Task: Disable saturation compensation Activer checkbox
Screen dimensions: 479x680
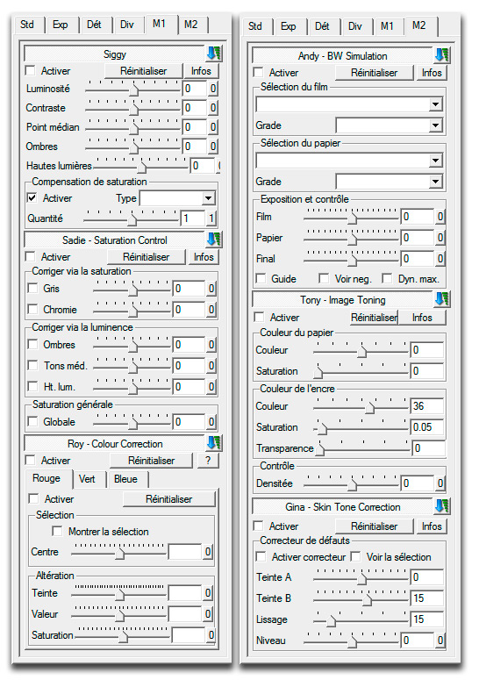Action: (x=32, y=197)
